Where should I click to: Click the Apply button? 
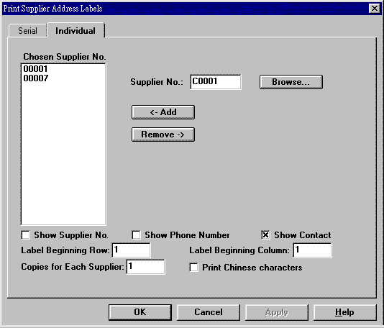pos(277,312)
